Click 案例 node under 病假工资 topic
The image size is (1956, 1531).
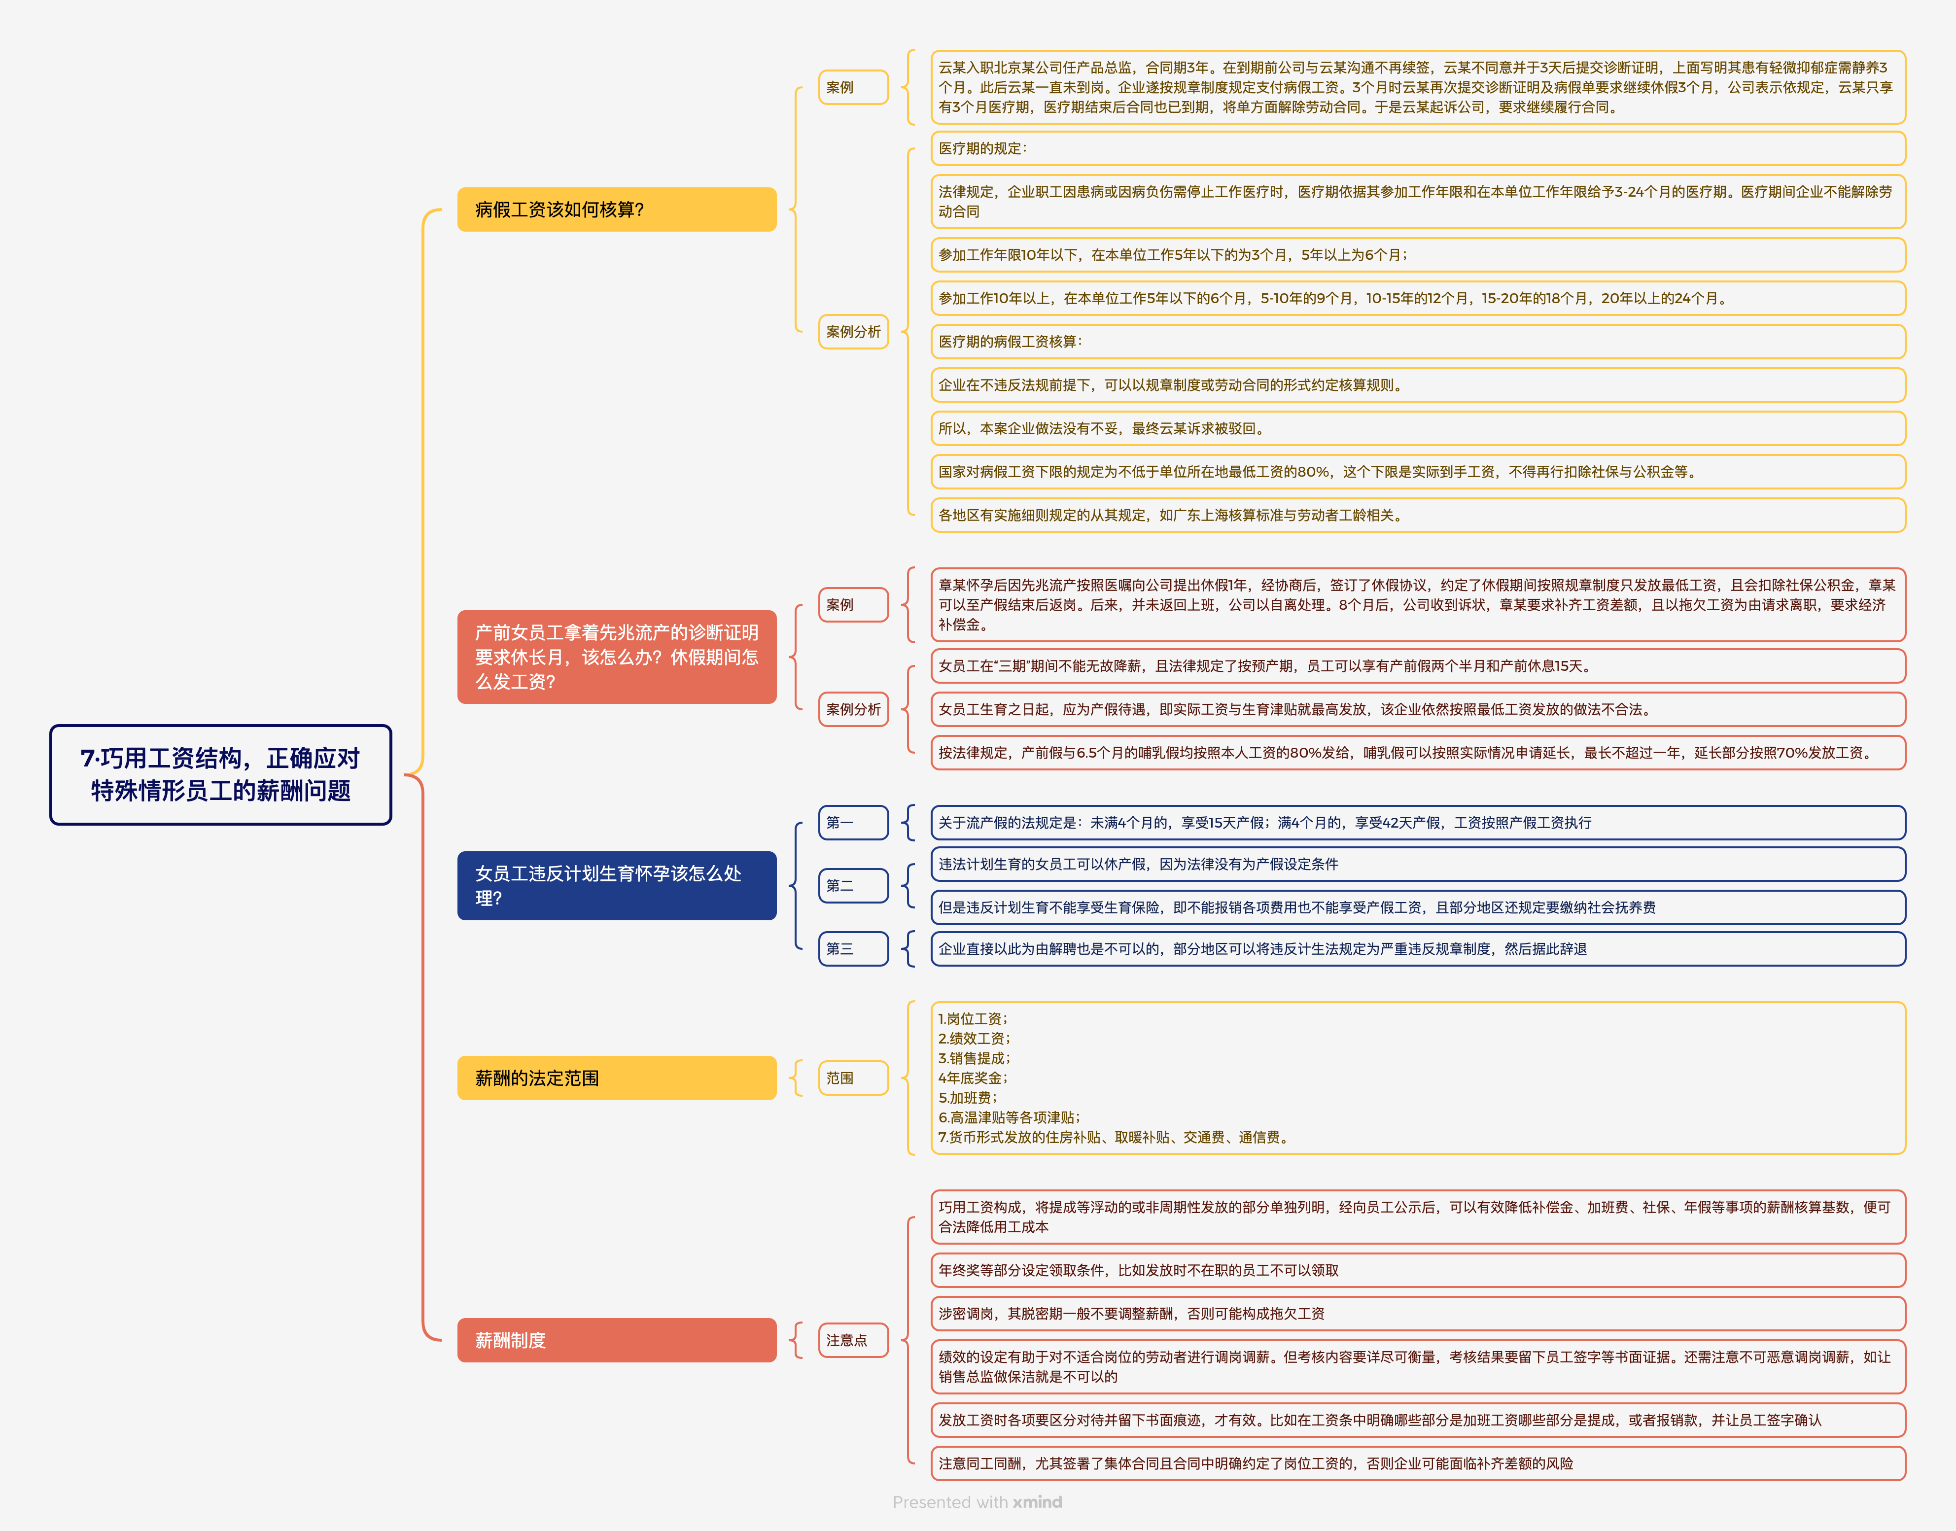pos(853,87)
